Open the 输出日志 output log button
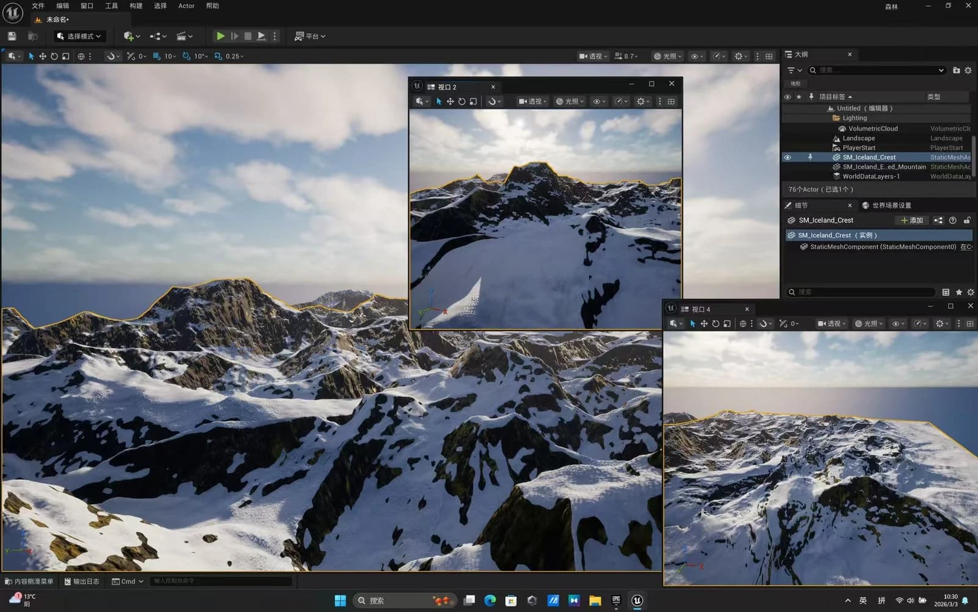Image resolution: width=978 pixels, height=612 pixels. point(82,581)
